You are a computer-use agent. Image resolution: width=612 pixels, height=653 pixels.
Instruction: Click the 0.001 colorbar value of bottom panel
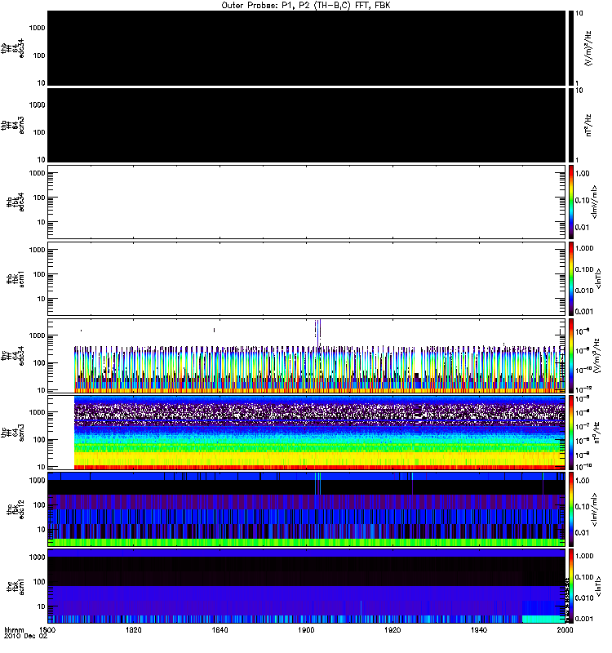(584, 619)
